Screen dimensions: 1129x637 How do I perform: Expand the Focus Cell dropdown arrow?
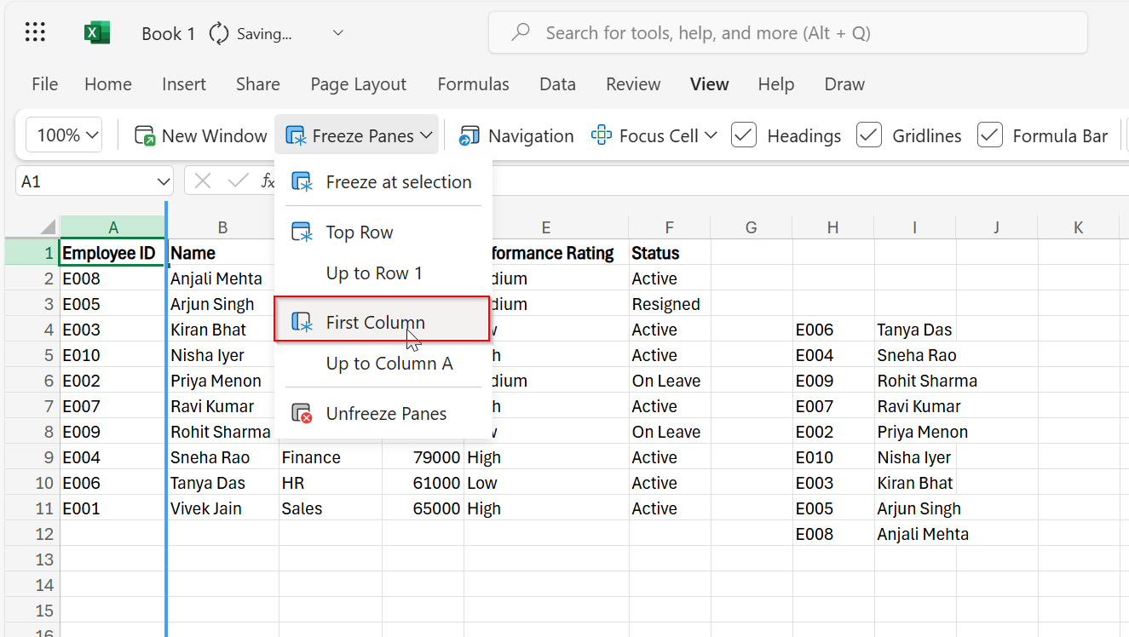pos(712,135)
